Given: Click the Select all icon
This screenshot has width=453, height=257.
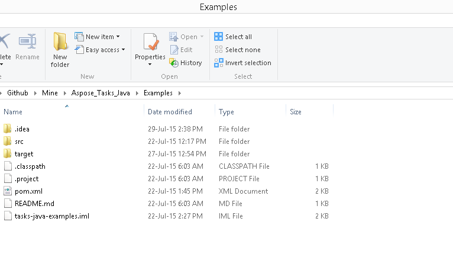Looking at the screenshot, I should tap(219, 37).
